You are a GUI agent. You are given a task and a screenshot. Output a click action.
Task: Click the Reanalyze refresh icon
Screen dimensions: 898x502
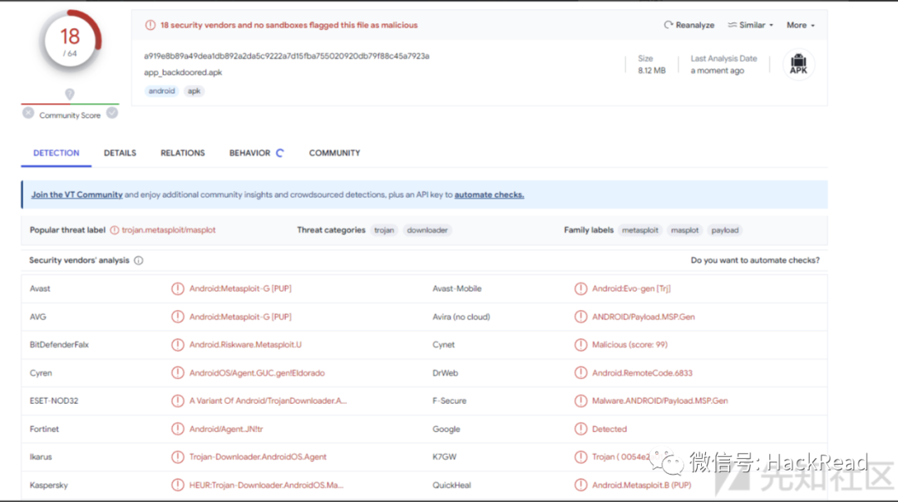pos(668,25)
